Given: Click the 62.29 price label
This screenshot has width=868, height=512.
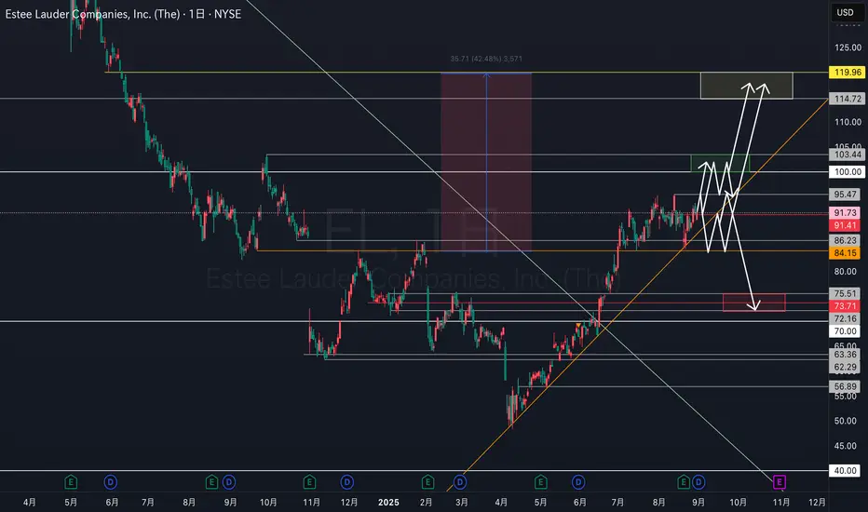Looking at the screenshot, I should [845, 367].
